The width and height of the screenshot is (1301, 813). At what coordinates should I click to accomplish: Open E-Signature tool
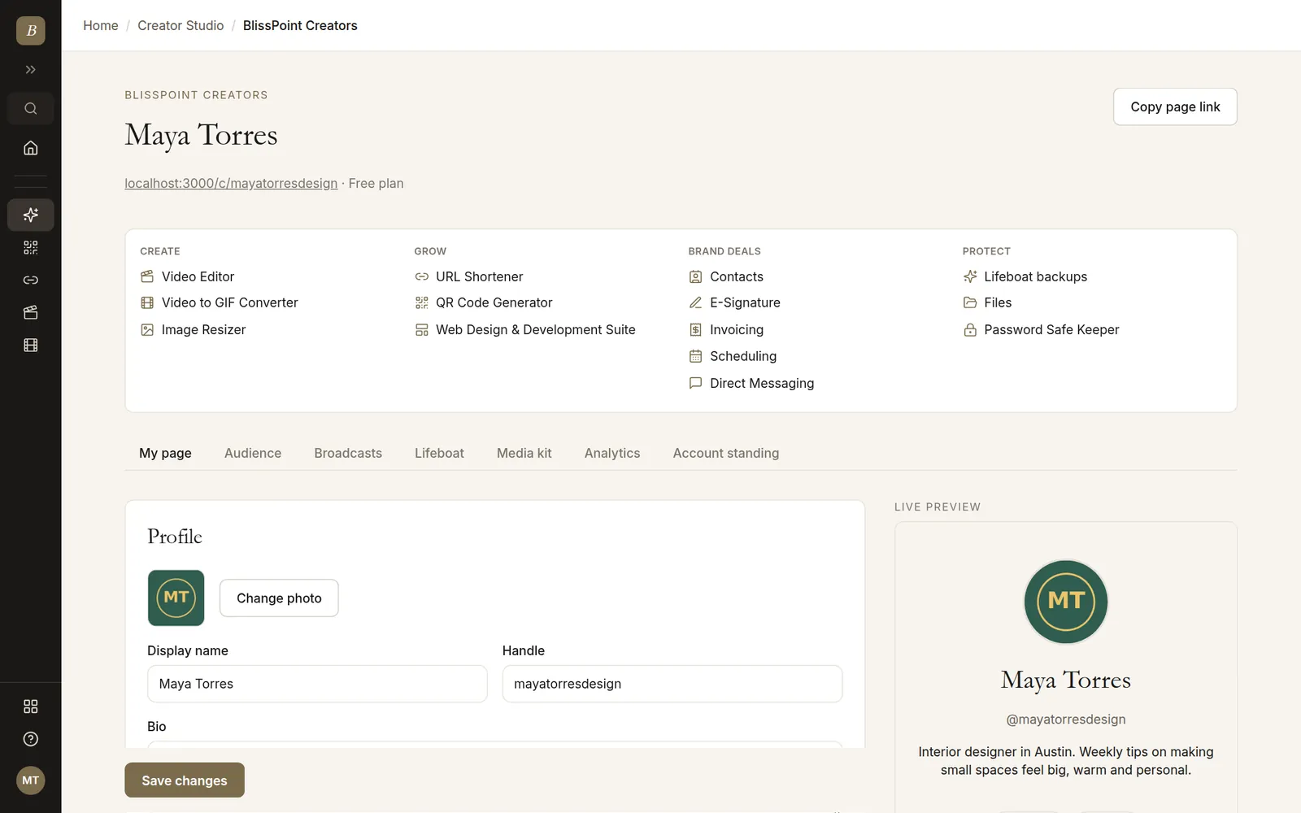(x=734, y=302)
